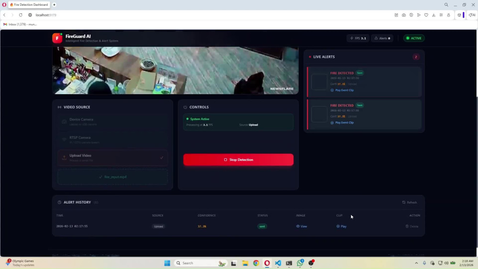The width and height of the screenshot is (478, 269).
Task: Click the ACTIVE status badge
Action: point(413,38)
